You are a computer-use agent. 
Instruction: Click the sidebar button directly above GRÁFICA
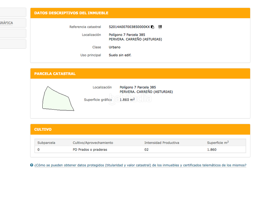13,12
